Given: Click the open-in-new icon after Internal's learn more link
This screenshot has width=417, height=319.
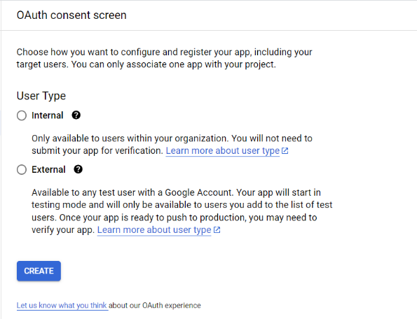Looking at the screenshot, I should click(x=285, y=150).
